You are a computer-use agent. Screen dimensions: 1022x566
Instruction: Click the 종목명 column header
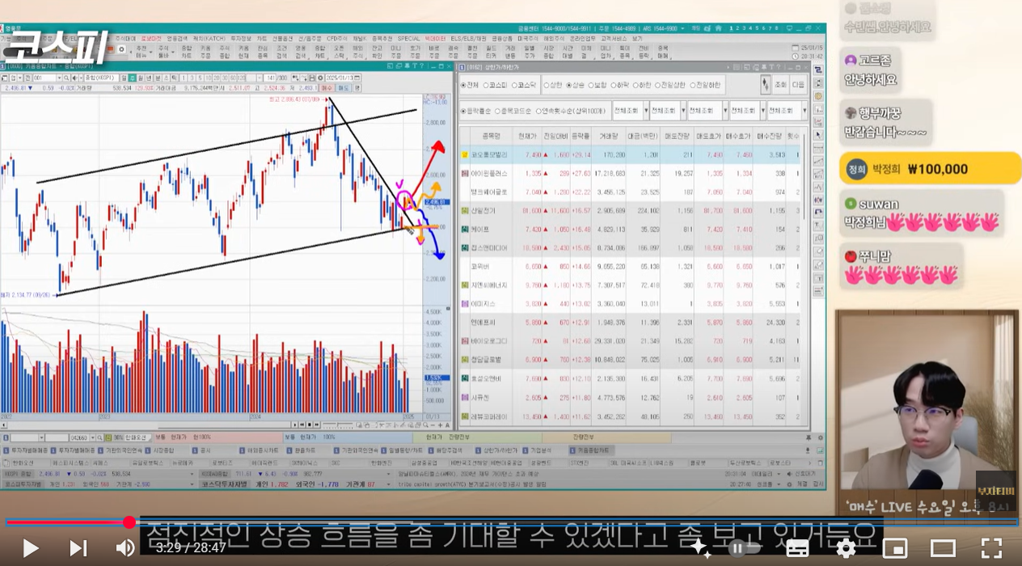[492, 135]
